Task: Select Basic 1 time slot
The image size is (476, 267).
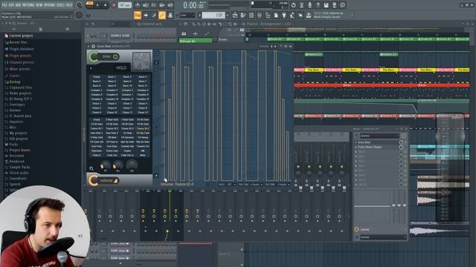Action: point(112,77)
